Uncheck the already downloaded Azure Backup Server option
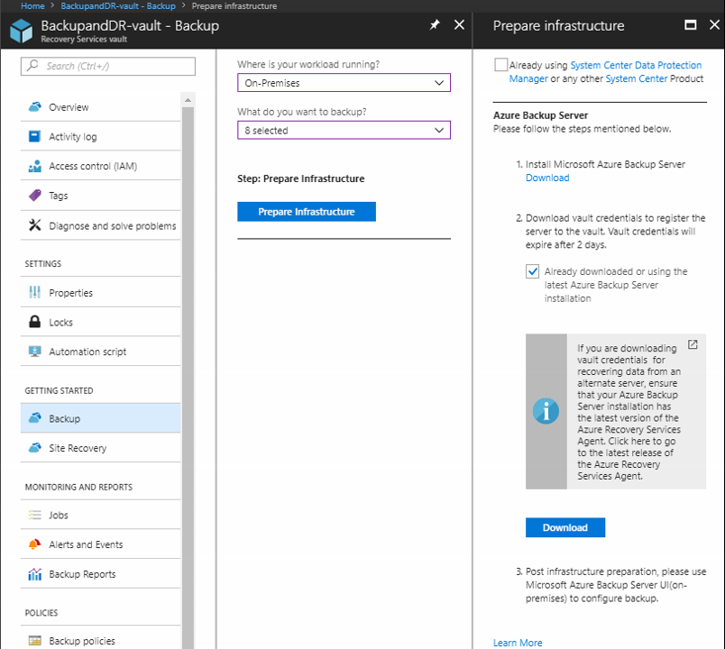Viewport: 725px width, 649px height. point(532,270)
